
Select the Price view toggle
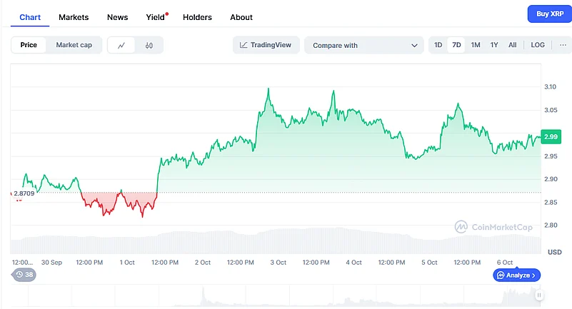(x=29, y=45)
